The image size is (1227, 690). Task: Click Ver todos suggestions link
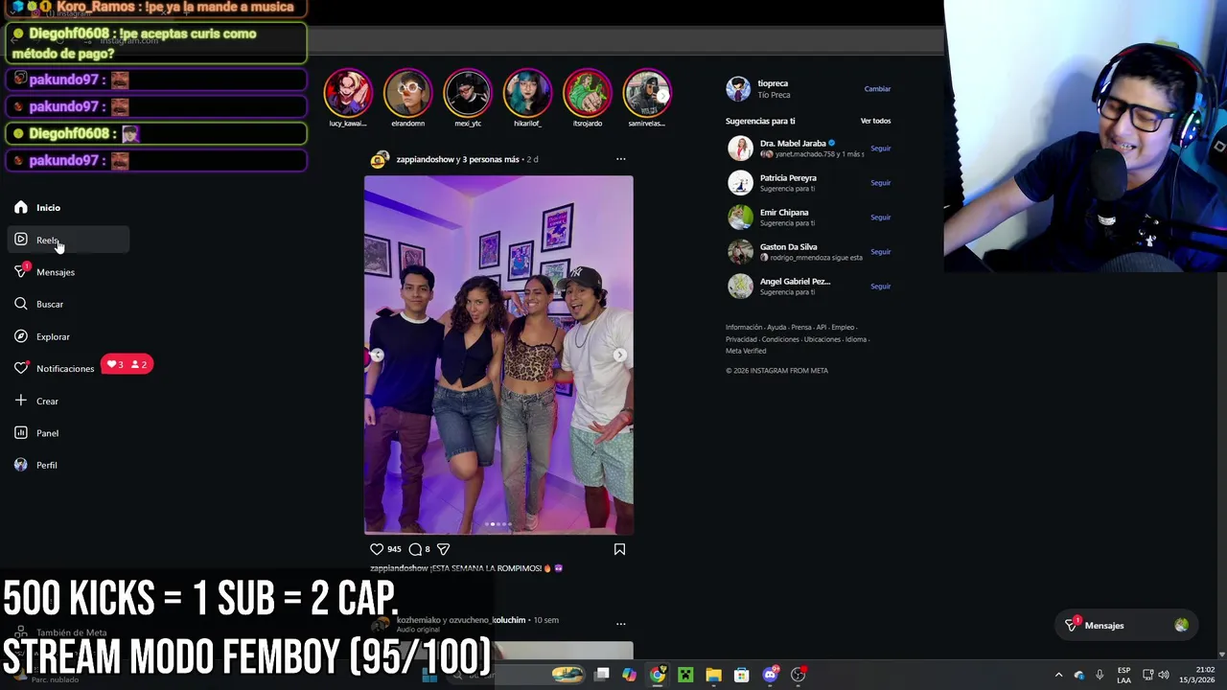pos(875,121)
